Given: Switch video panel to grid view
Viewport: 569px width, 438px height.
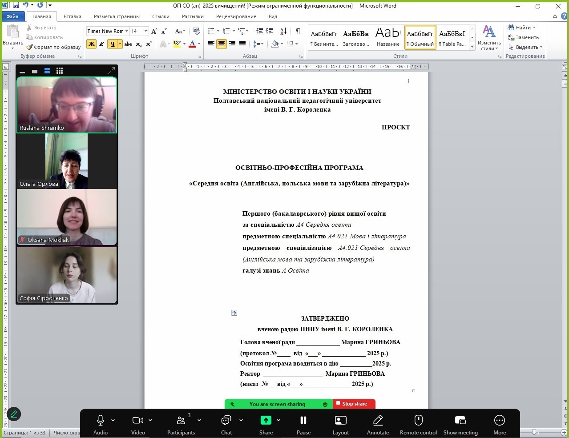Looking at the screenshot, I should pos(60,71).
